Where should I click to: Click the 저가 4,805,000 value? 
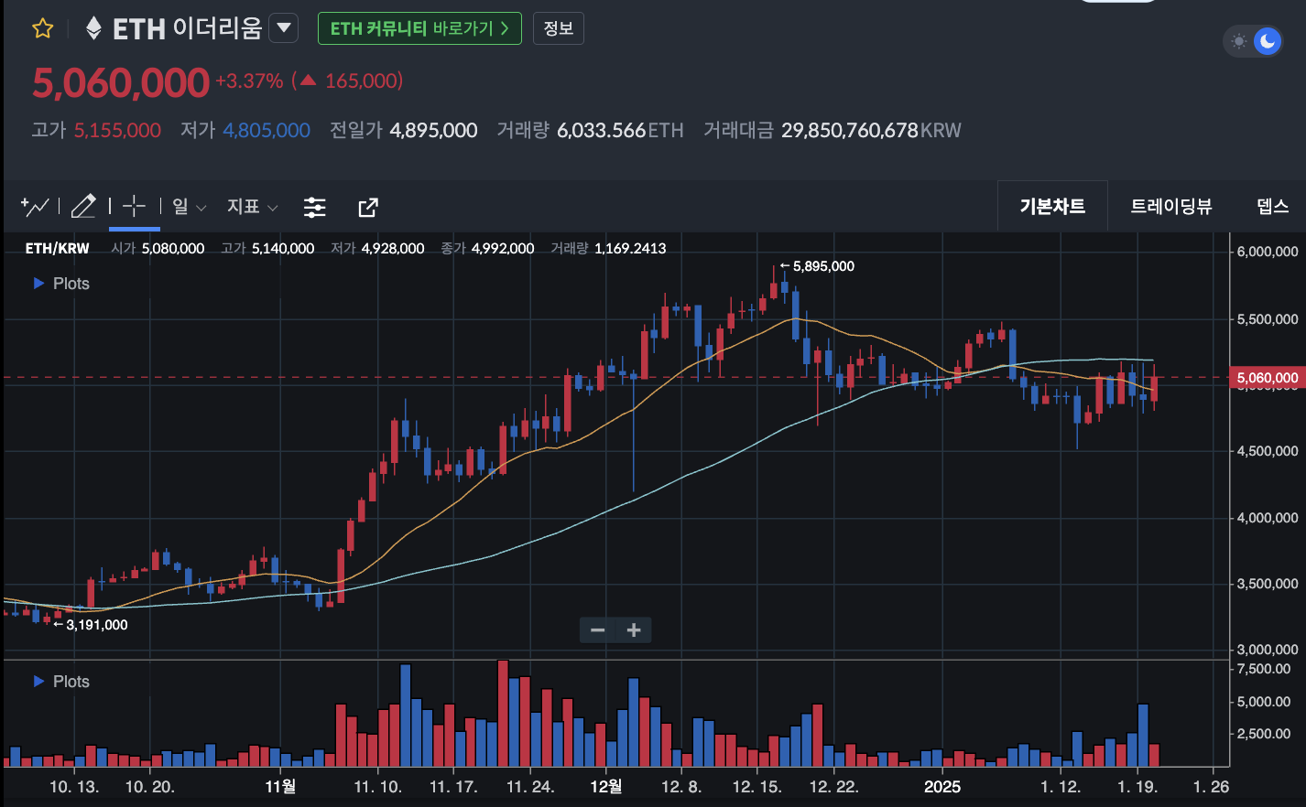click(267, 131)
